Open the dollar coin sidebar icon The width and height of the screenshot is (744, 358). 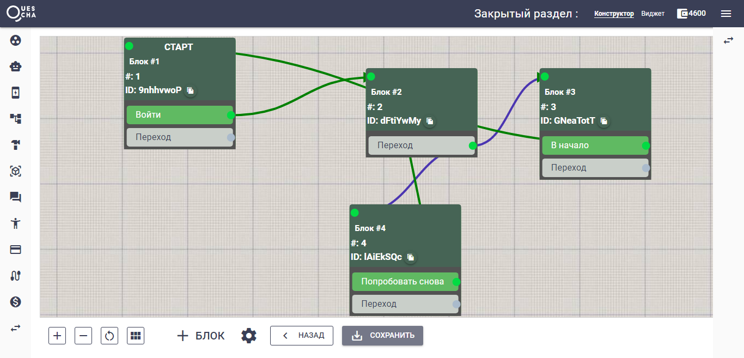click(x=15, y=302)
